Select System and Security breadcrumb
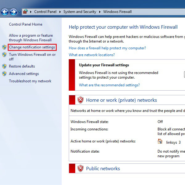185x185 pixels. [80, 12]
